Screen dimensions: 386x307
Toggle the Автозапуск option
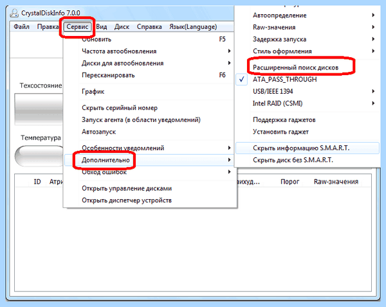[x=150, y=132]
